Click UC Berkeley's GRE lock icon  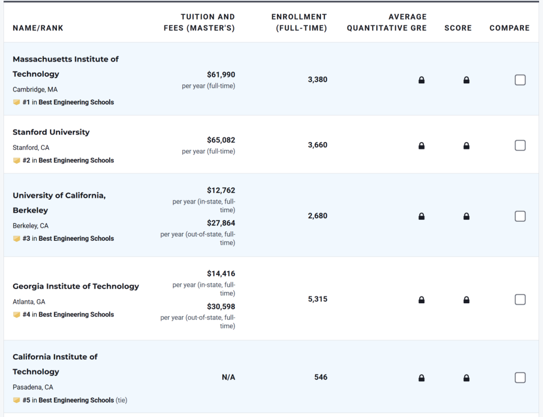[x=421, y=216]
